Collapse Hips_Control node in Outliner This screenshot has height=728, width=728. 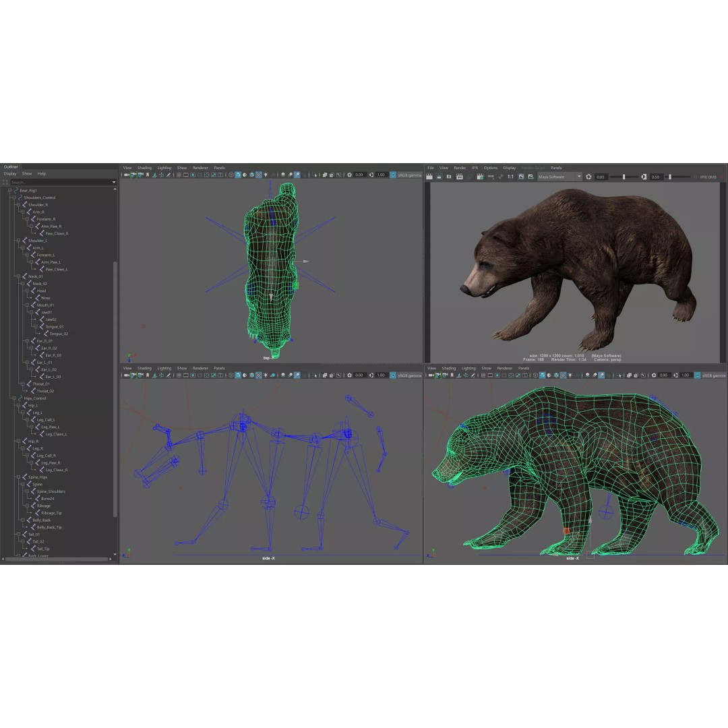(14, 398)
